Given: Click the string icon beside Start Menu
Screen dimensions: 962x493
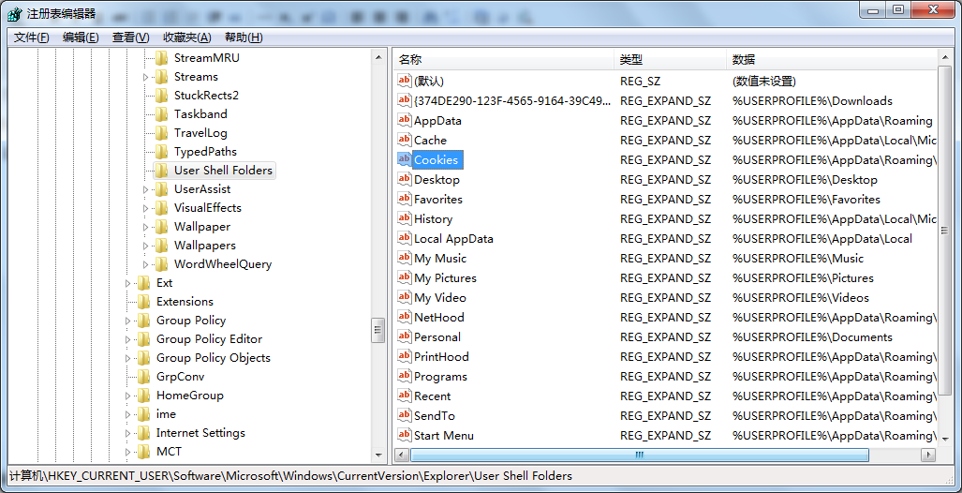Looking at the screenshot, I should pyautogui.click(x=405, y=435).
